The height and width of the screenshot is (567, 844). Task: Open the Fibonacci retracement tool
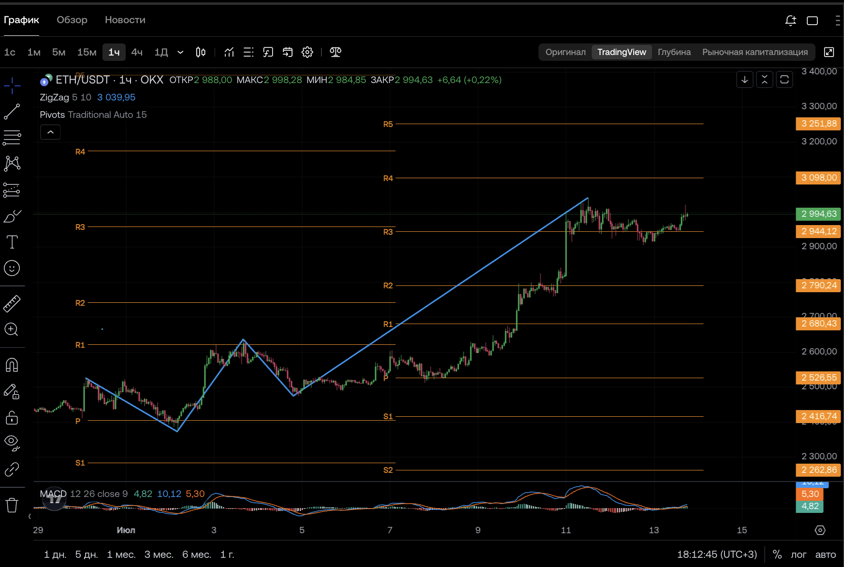click(12, 138)
